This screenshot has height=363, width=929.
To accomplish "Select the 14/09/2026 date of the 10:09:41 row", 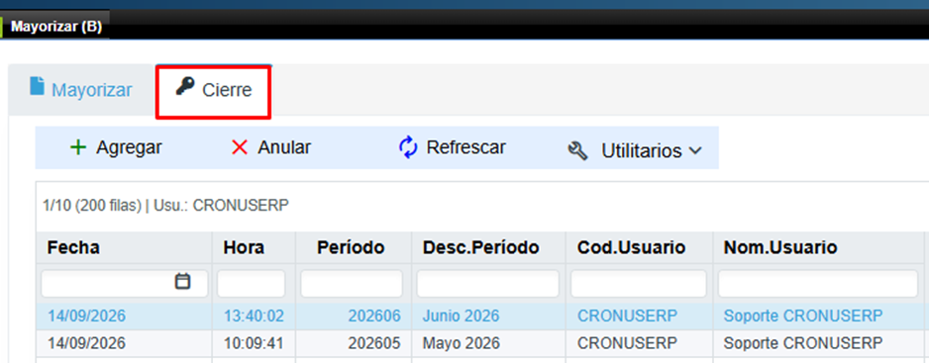I will (x=86, y=343).
